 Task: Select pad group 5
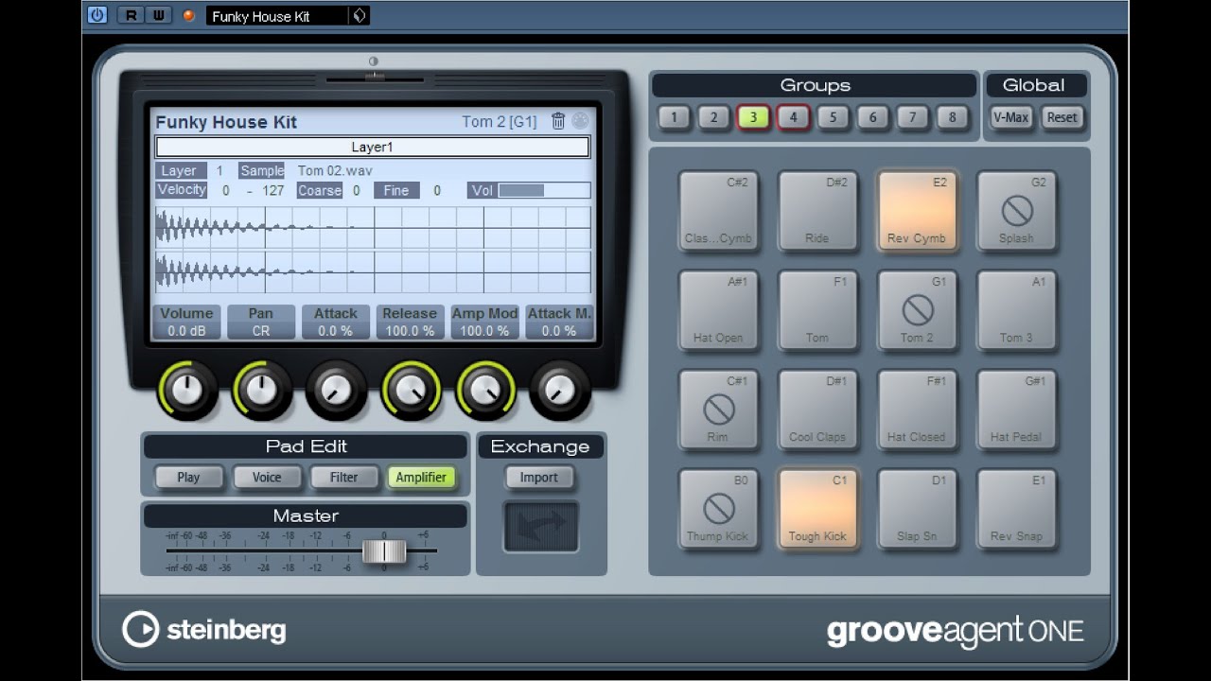833,117
